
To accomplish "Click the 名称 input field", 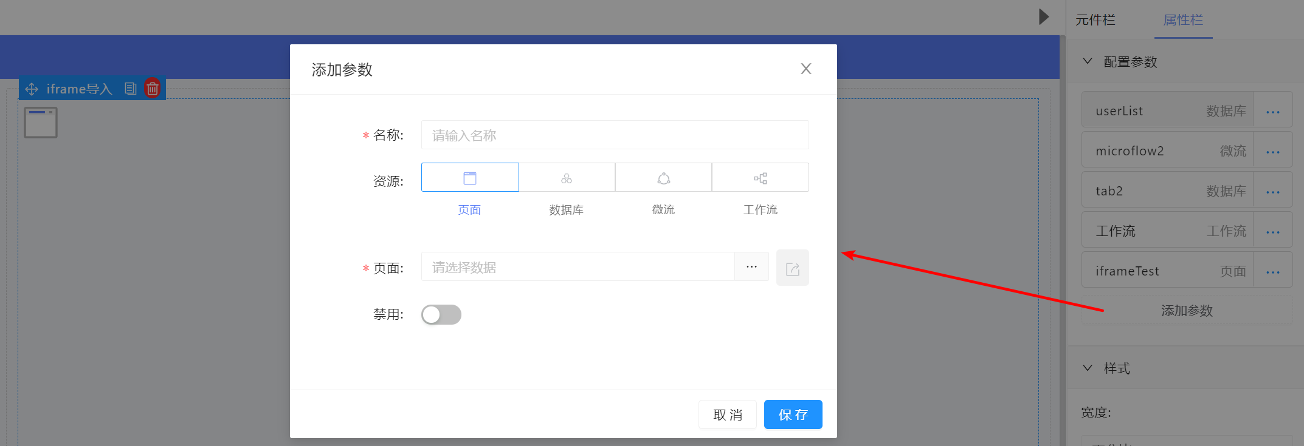I will pyautogui.click(x=615, y=135).
